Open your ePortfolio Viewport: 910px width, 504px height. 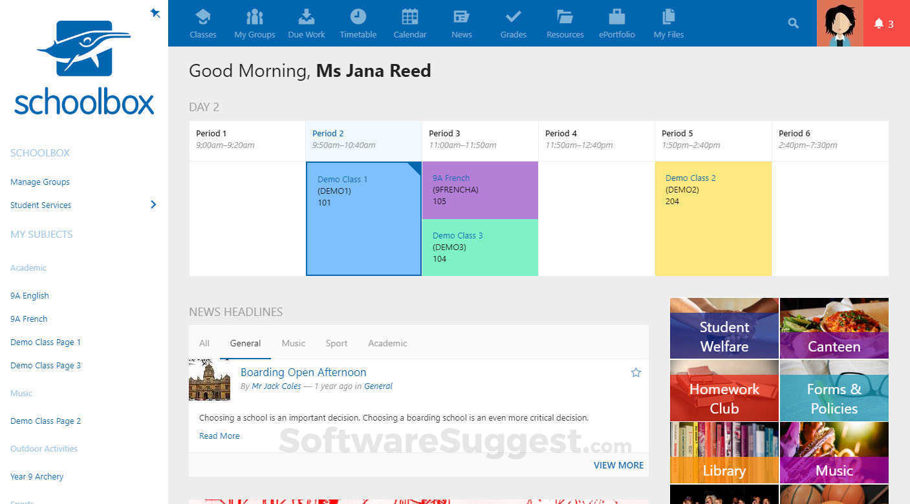click(616, 23)
